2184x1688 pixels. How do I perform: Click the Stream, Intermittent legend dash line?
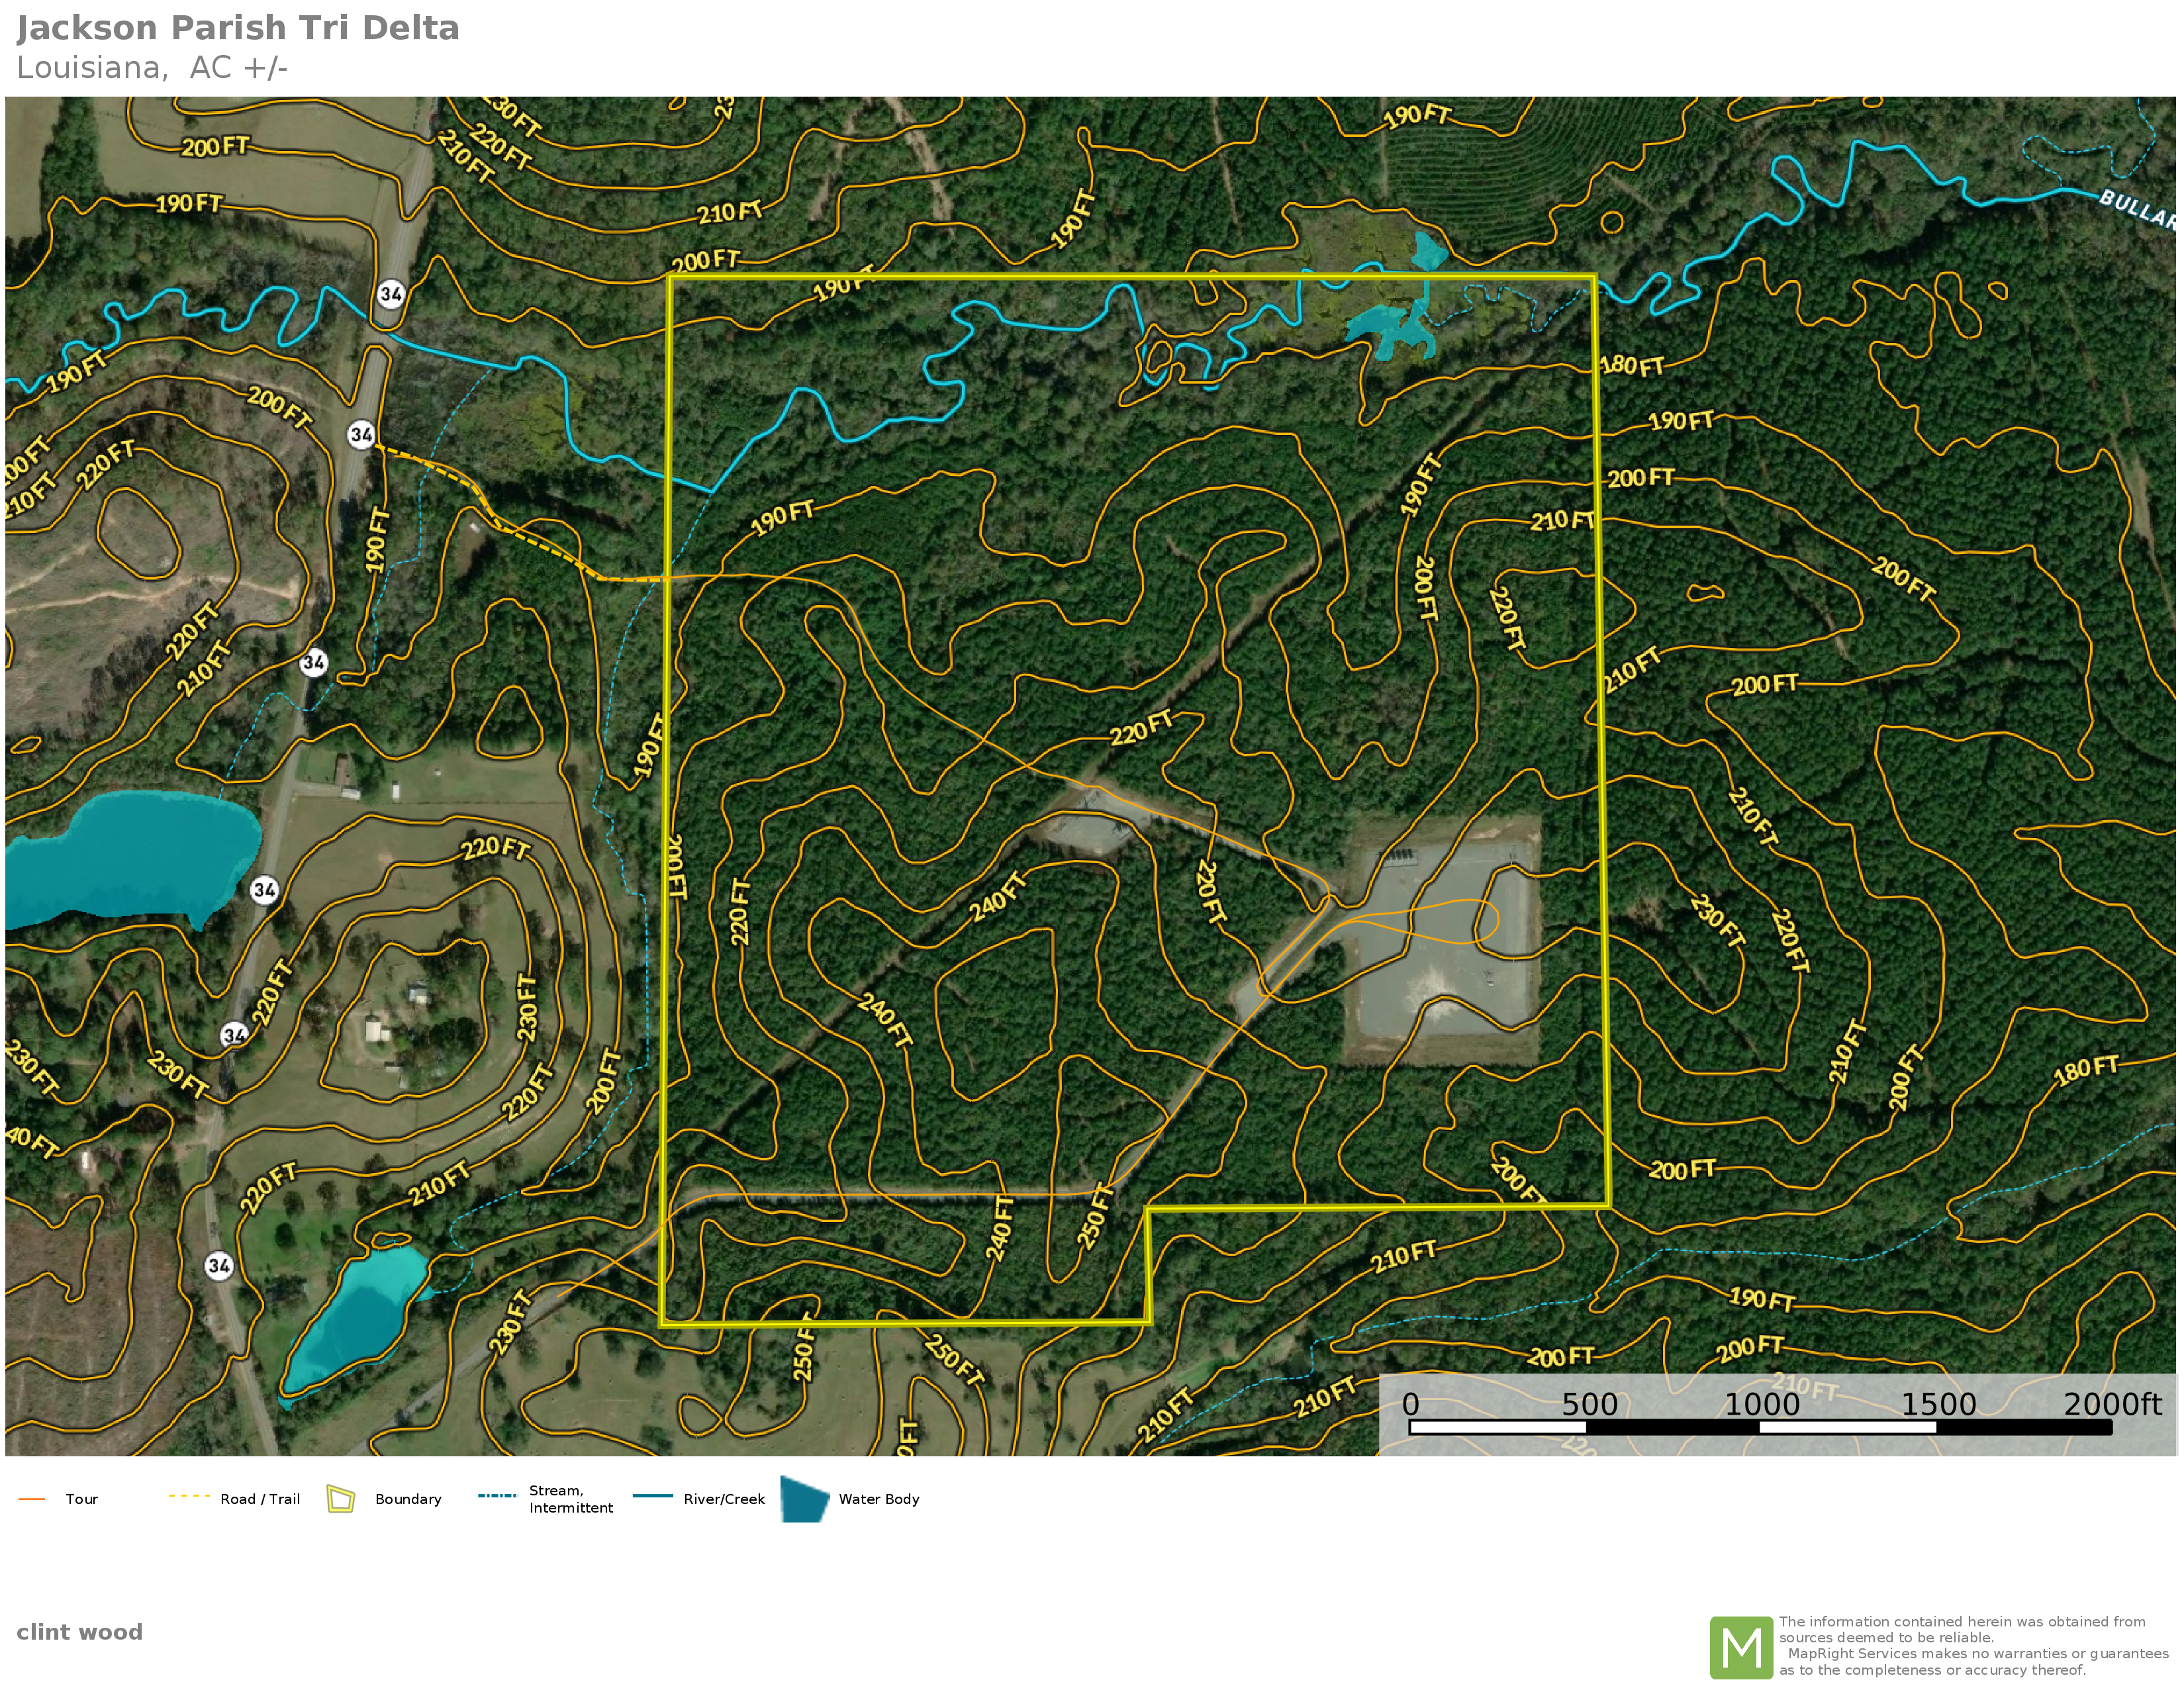[x=497, y=1496]
